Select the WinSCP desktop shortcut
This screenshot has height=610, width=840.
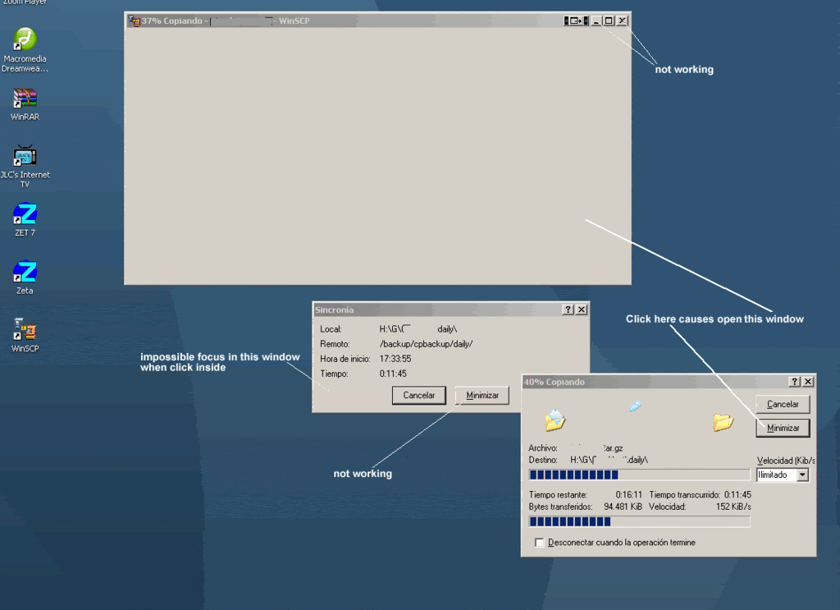[25, 330]
